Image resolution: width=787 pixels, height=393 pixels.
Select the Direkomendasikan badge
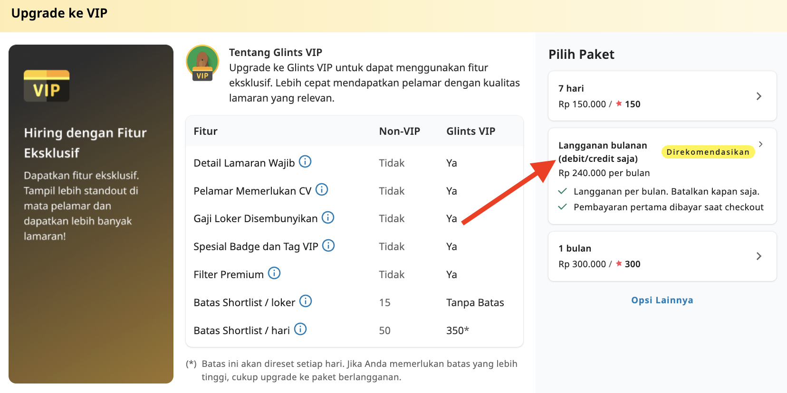click(x=708, y=151)
